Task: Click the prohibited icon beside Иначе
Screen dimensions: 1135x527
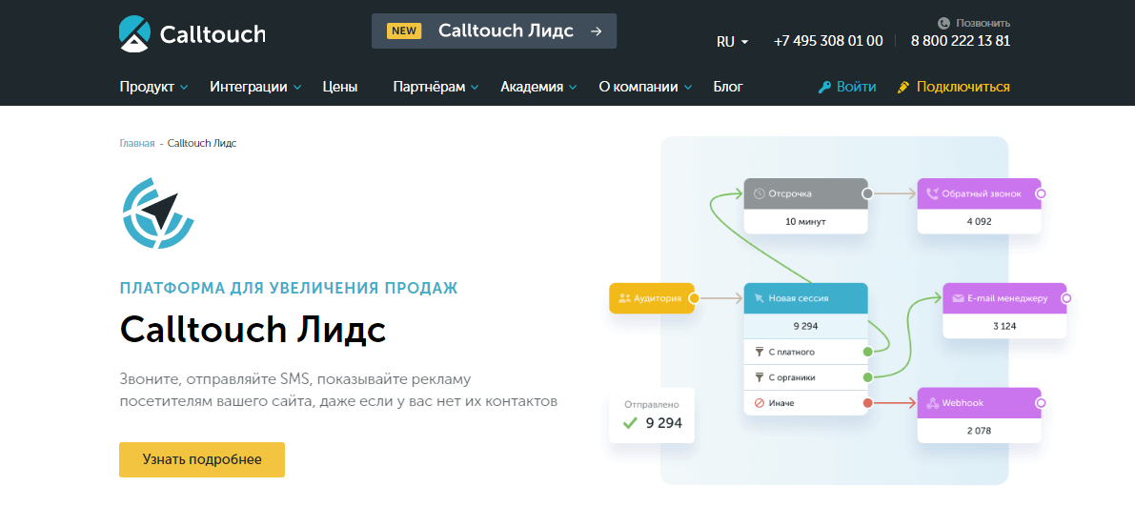Action: pyautogui.click(x=760, y=403)
